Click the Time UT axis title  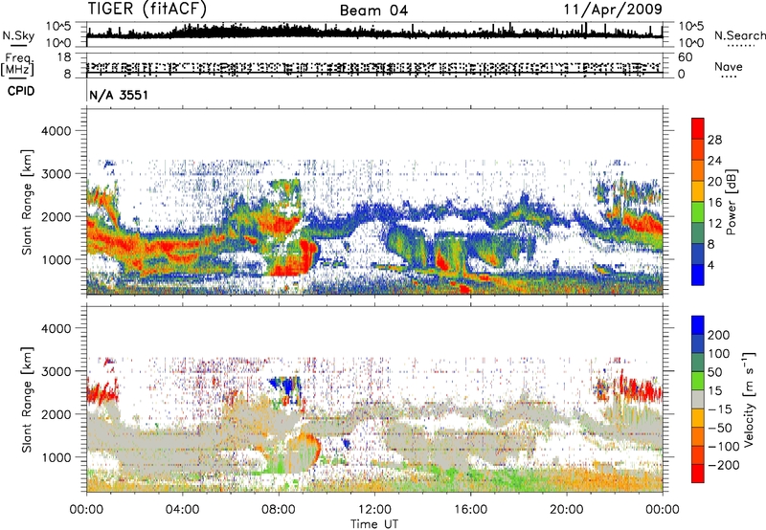pyautogui.click(x=374, y=523)
